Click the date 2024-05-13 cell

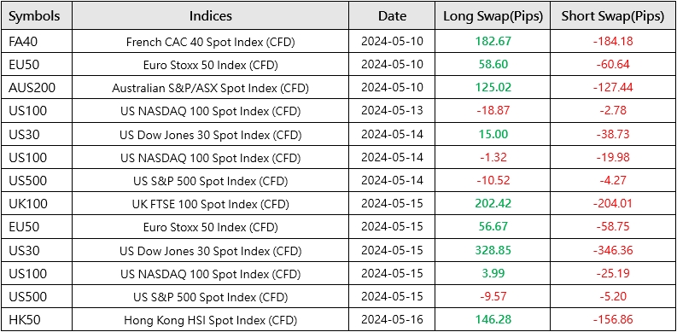click(392, 111)
